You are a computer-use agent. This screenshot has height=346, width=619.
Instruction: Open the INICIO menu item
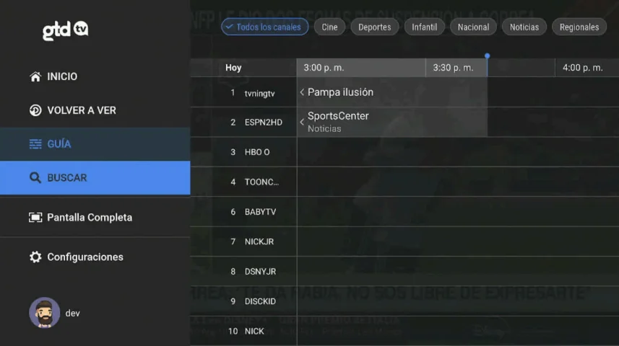[95, 76]
